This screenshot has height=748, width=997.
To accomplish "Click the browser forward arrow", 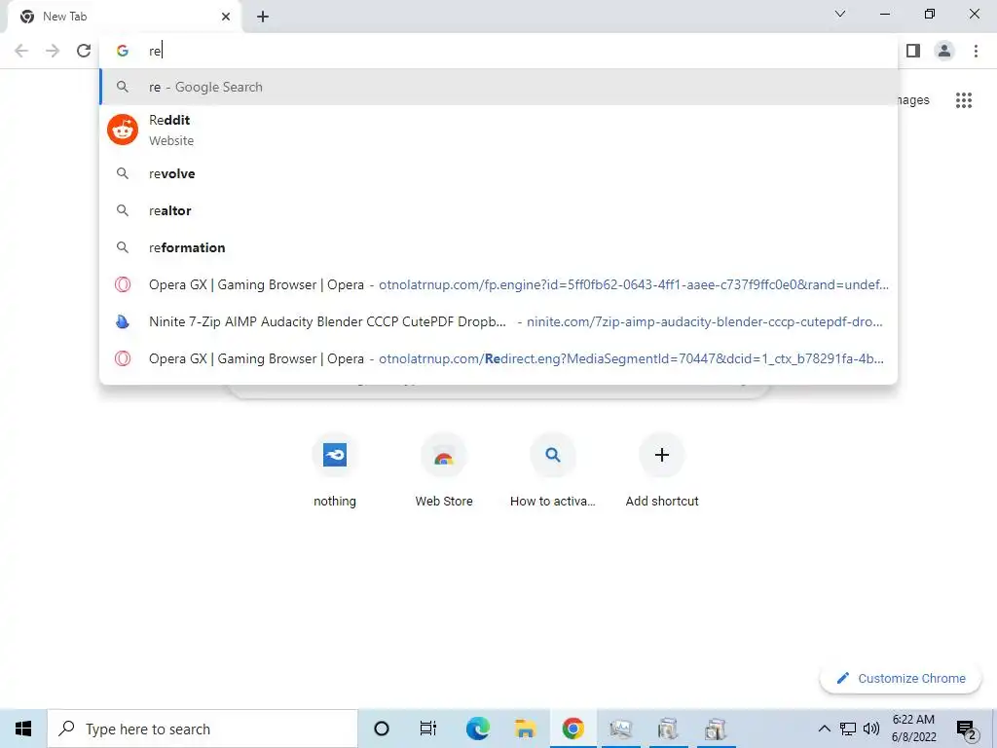I will click(x=53, y=51).
